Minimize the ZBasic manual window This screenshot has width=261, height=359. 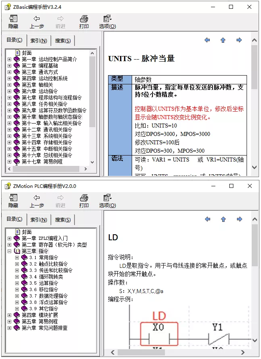tap(213, 7)
